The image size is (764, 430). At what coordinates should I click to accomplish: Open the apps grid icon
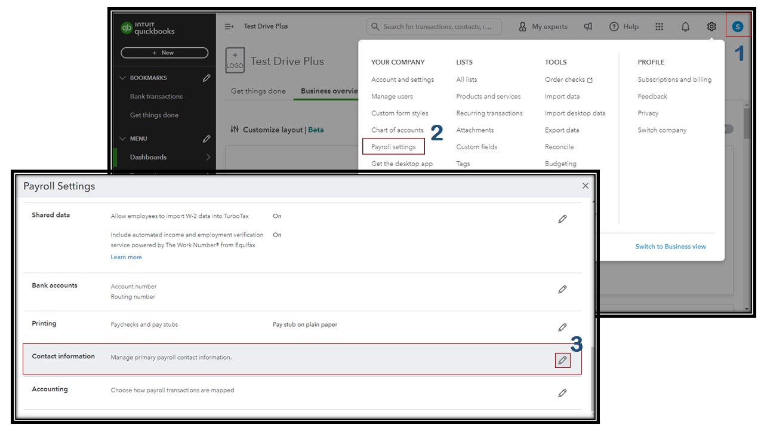(660, 26)
